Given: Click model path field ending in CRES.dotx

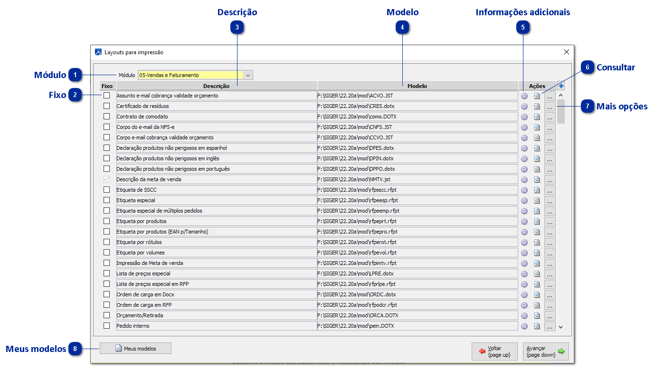Looking at the screenshot, I should (418, 107).
